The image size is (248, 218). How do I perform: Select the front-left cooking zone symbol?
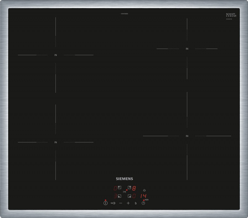120,196
